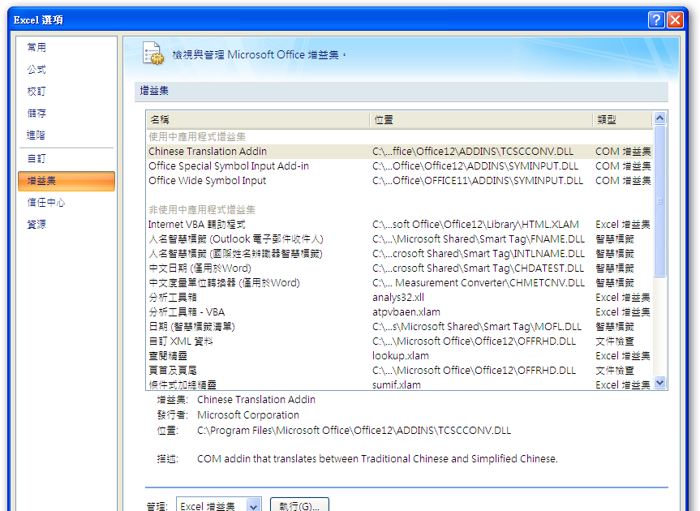Viewport: 700px width, 511px height.
Task: Select Office Wide Symbol Input row
Action: (400, 181)
